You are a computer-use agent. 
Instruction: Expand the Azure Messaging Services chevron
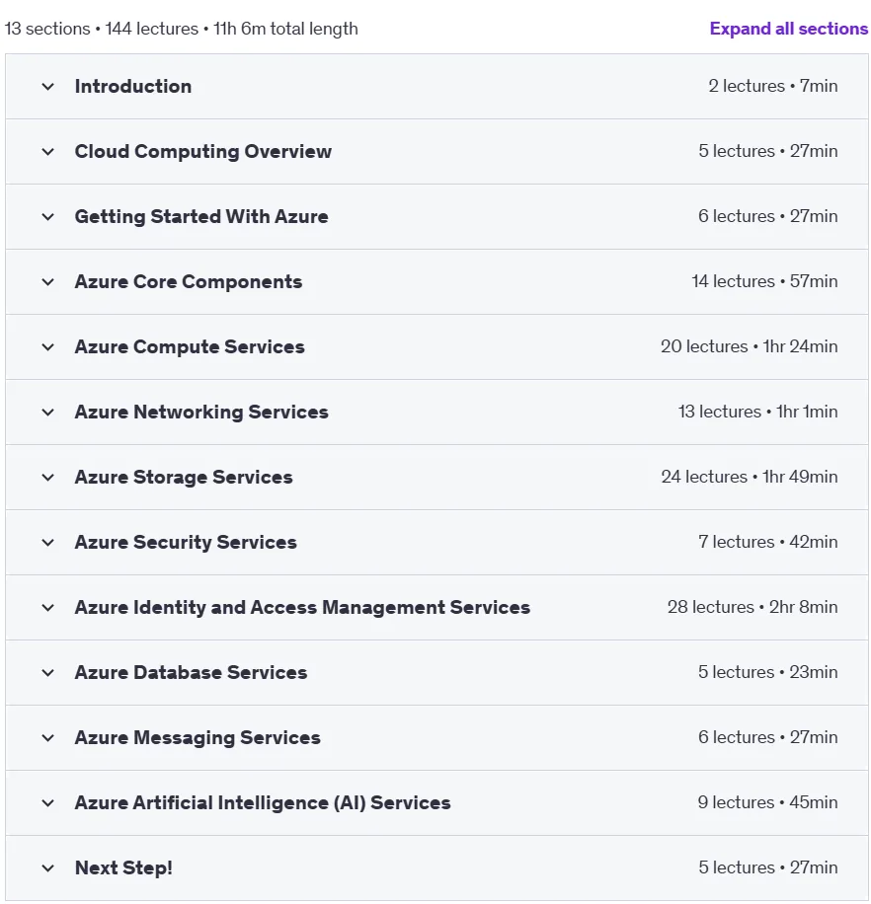click(47, 738)
